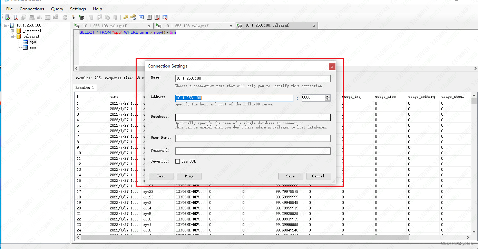478x249 pixels.
Task: Click the users toolbar icon
Action: [x=32, y=17]
